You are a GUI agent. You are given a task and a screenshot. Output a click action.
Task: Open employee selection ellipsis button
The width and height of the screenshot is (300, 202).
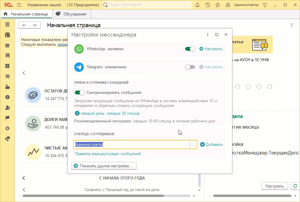point(193,145)
